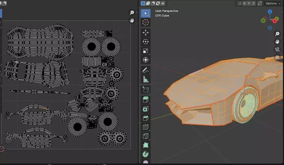Click the pan hand icon in the 3D viewport

(x=277, y=42)
